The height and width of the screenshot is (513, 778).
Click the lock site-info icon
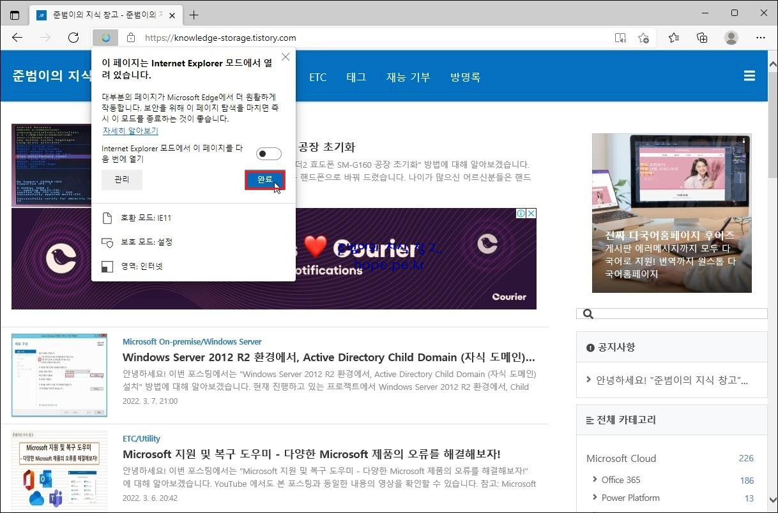click(131, 38)
